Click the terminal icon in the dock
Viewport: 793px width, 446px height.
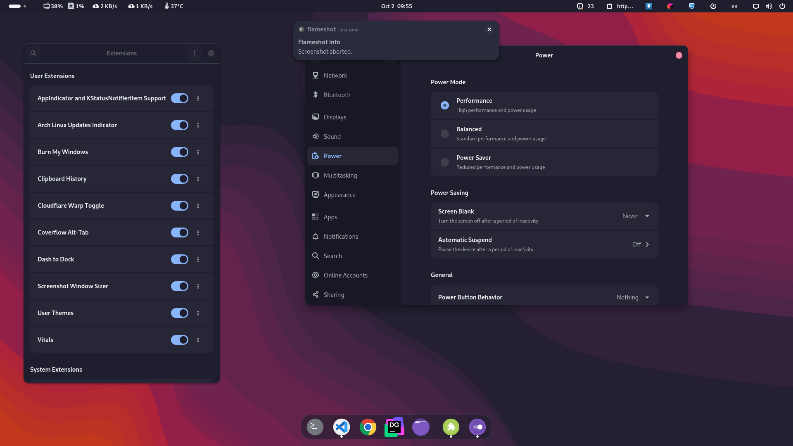tap(314, 427)
